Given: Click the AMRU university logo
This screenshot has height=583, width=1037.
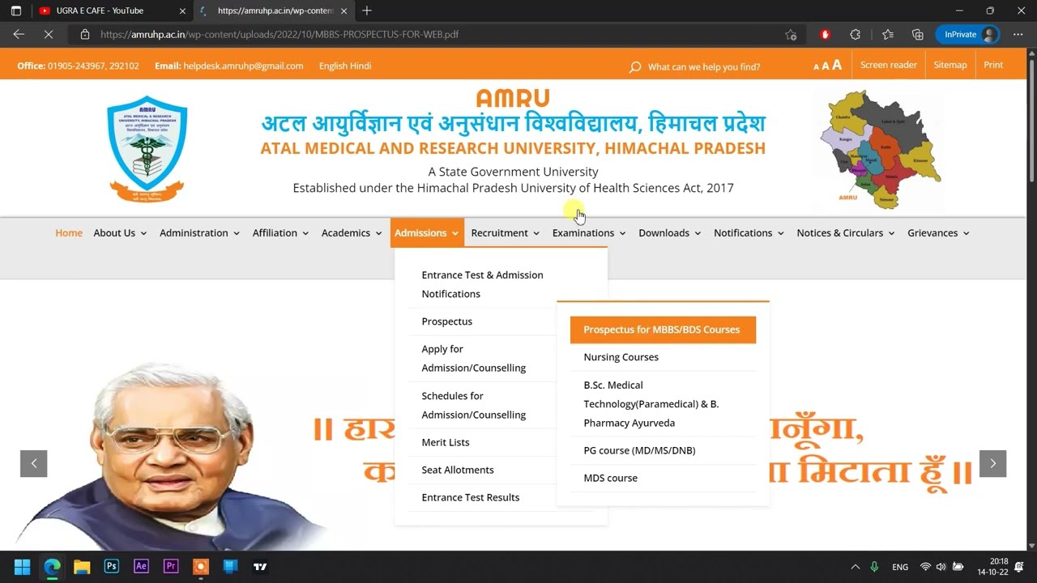Looking at the screenshot, I should coord(147,149).
